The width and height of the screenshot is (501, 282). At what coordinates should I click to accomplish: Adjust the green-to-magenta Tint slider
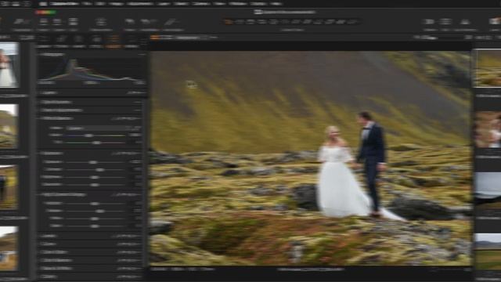pos(96,143)
